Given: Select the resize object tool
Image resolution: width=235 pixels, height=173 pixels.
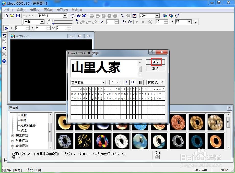Looking at the screenshot, I should tap(84, 16).
